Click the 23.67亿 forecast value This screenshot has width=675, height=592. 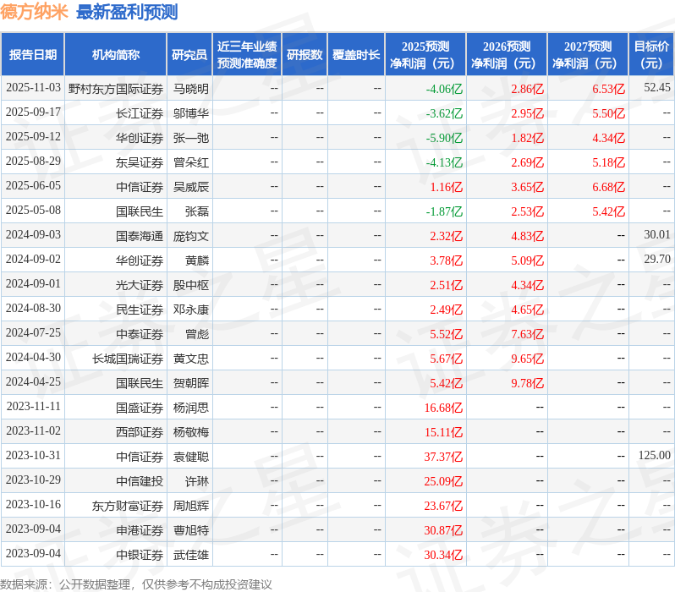pyautogui.click(x=443, y=506)
